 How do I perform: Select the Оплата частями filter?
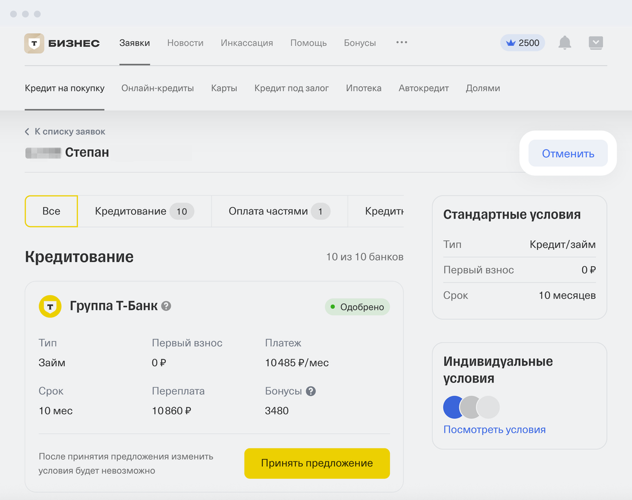pyautogui.click(x=279, y=211)
